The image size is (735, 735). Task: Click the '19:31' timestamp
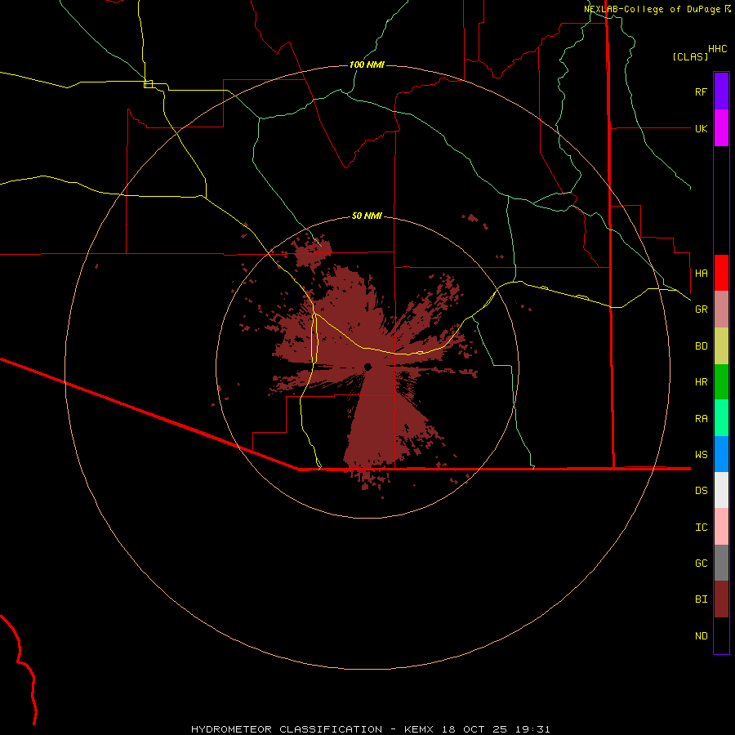(533, 729)
